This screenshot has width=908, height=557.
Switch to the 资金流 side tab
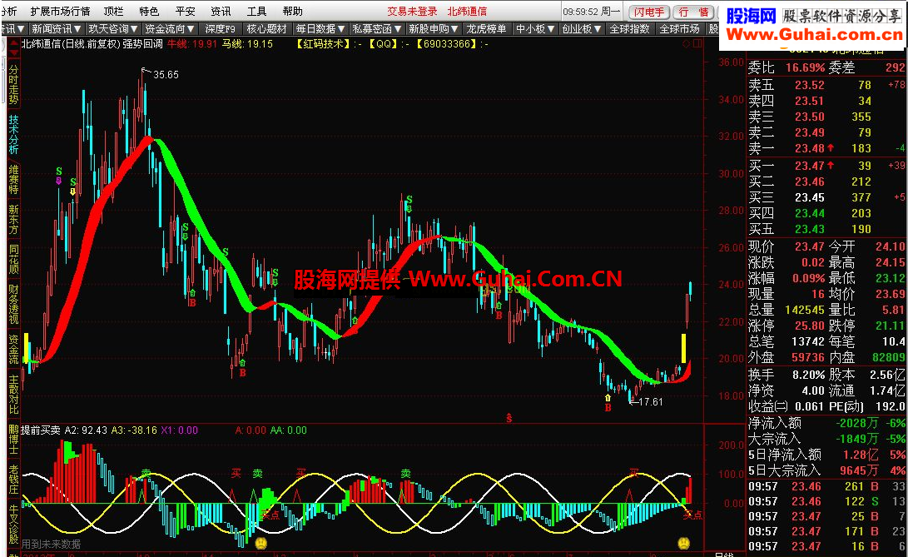pos(14,349)
